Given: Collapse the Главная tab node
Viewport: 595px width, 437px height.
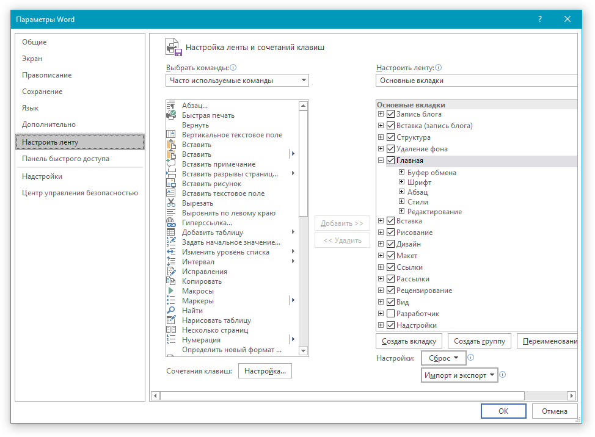Looking at the screenshot, I should [x=381, y=161].
